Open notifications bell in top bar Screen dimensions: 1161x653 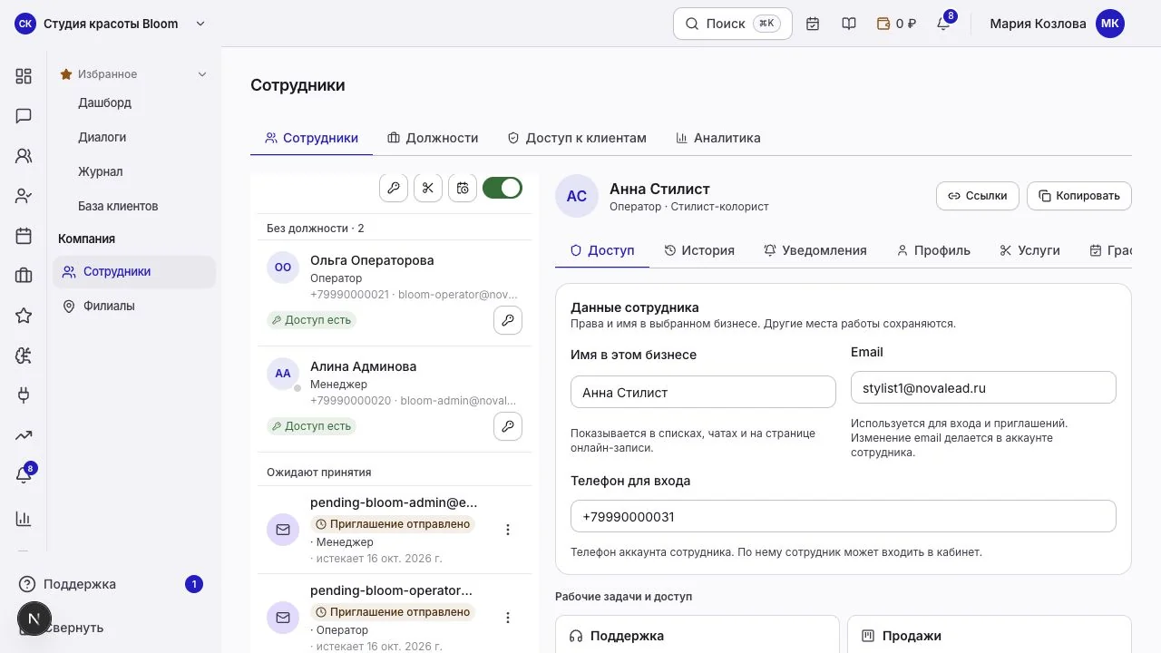click(943, 24)
